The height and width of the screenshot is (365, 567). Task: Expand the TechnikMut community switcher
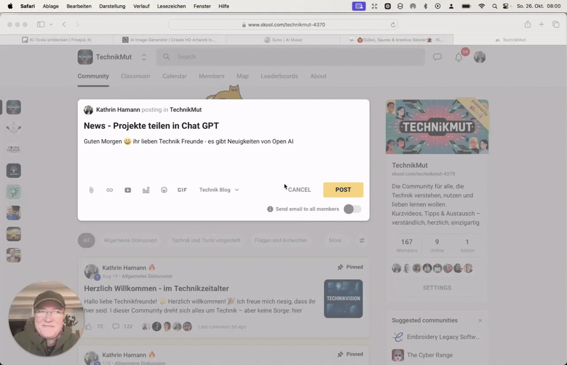pos(143,56)
